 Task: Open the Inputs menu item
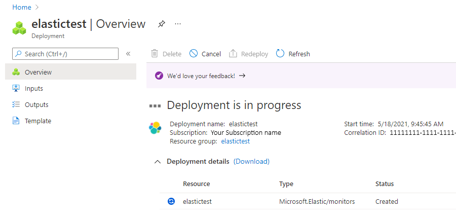click(34, 88)
